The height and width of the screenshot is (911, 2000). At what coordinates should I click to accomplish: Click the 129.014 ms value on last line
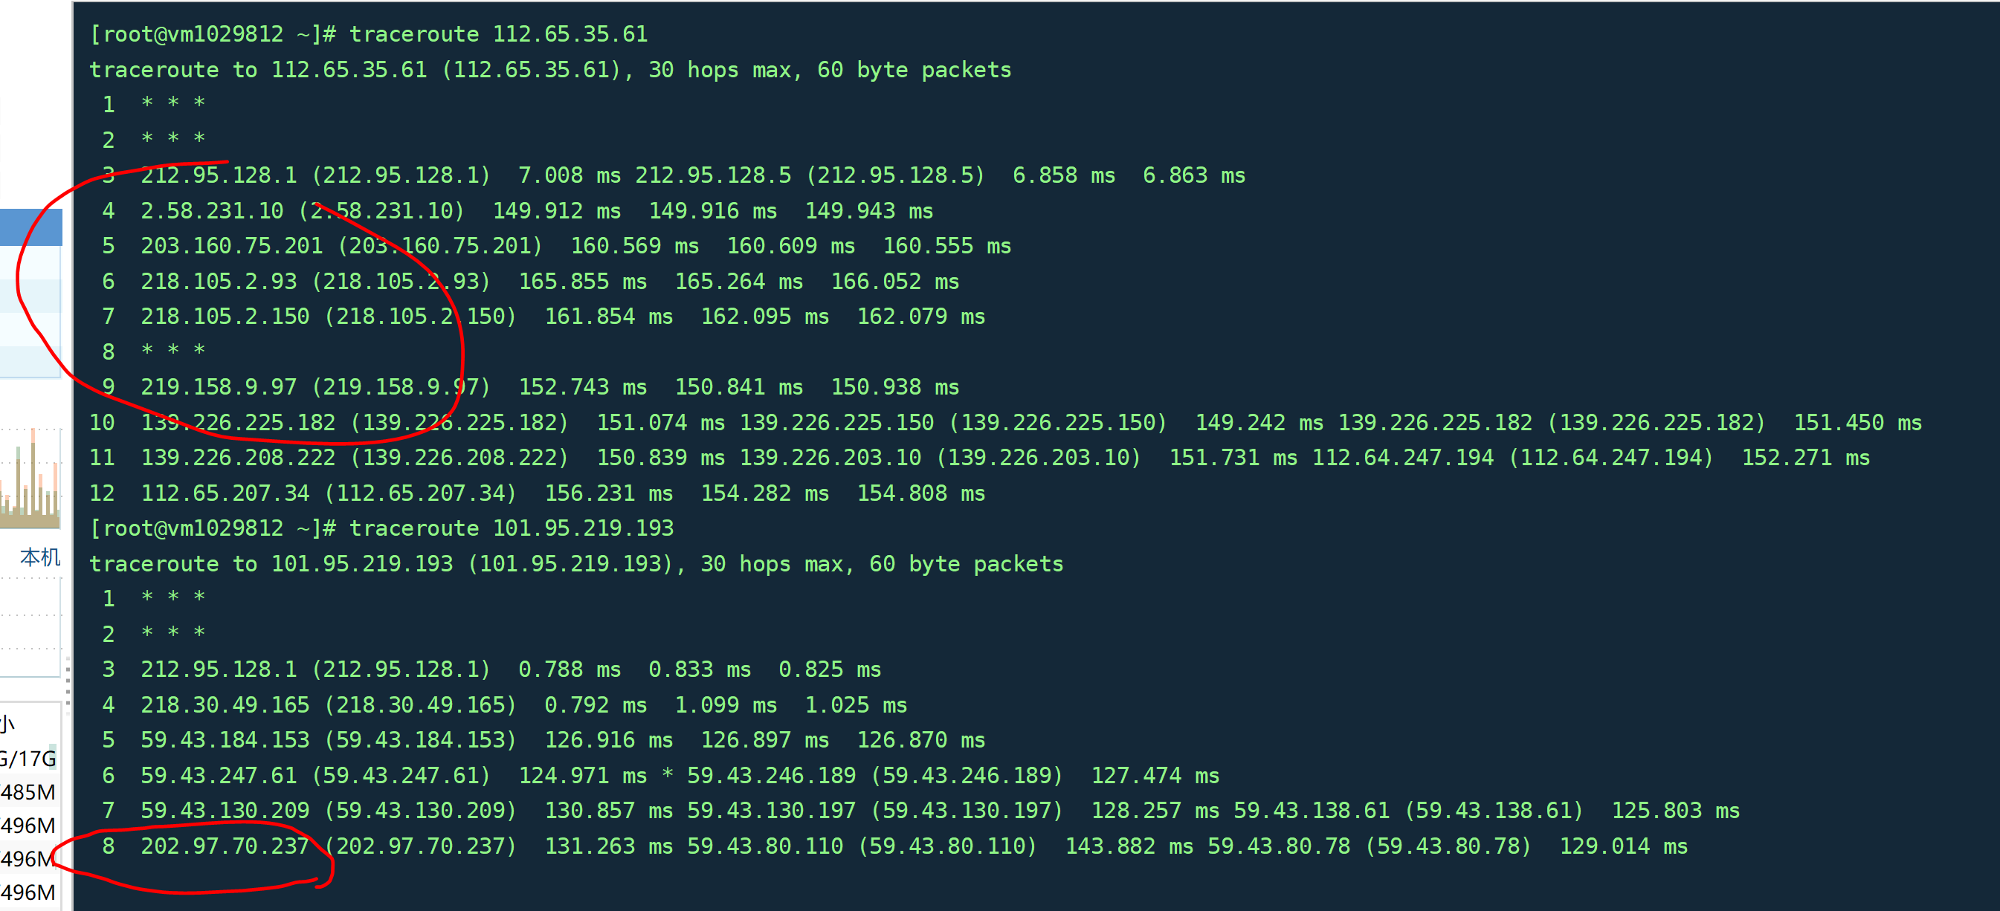[x=1624, y=846]
